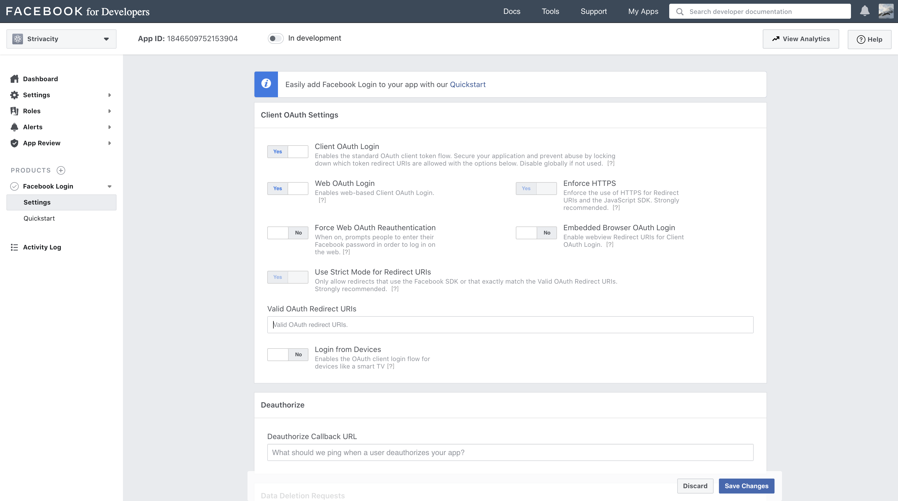Enable Force Web OAuth Reauthentication
Screen dimensions: 898x501
(288, 233)
